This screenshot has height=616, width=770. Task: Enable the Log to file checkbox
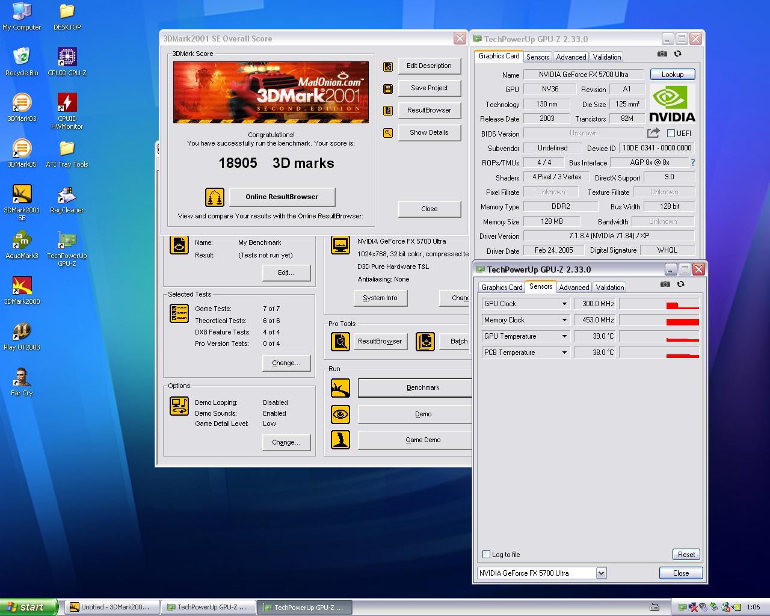[487, 555]
